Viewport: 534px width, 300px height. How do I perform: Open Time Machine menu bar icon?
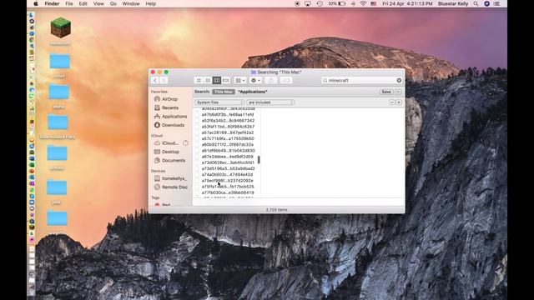(x=320, y=3)
